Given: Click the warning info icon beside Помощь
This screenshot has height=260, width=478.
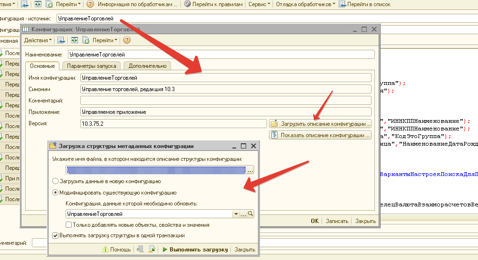Looking at the screenshot, I should coord(105,250).
